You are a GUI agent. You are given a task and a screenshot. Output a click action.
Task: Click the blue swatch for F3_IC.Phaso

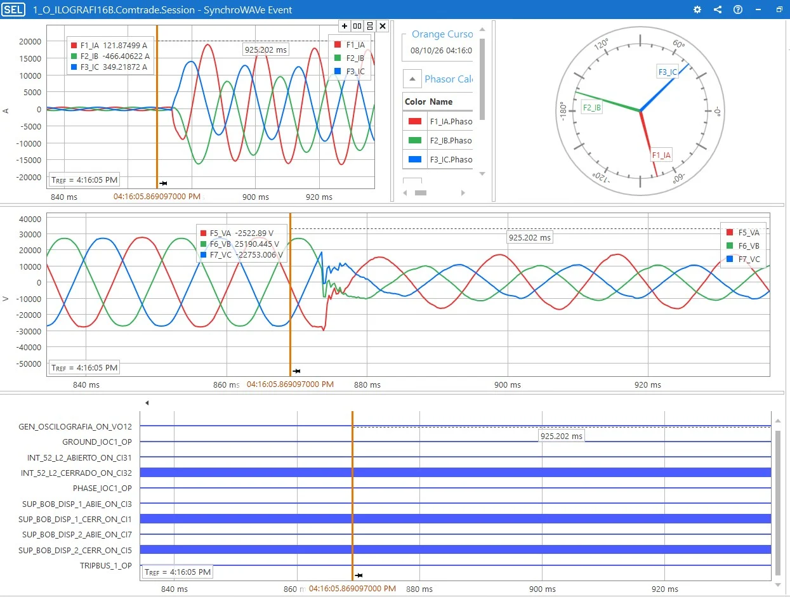point(415,159)
